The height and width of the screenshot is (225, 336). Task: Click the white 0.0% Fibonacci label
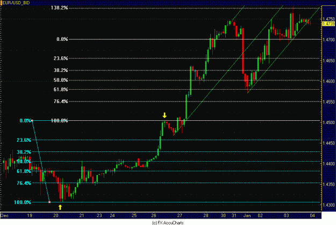click(62, 39)
